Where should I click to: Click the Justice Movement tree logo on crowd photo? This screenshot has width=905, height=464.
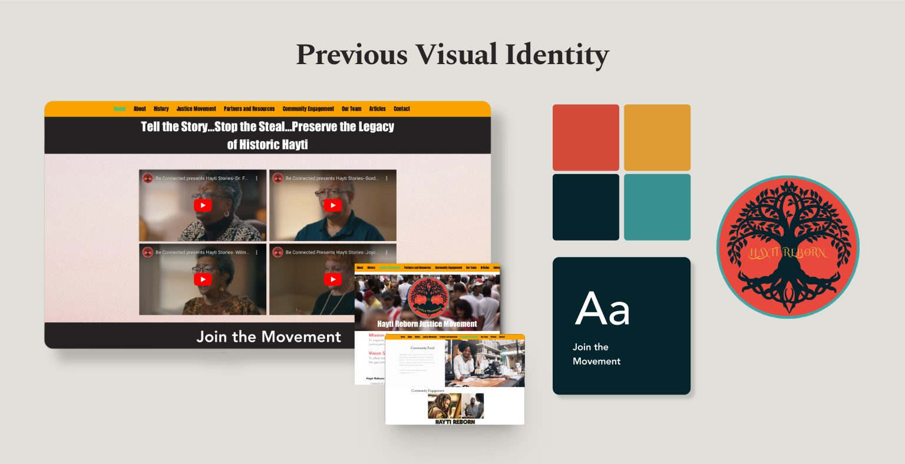tap(428, 298)
